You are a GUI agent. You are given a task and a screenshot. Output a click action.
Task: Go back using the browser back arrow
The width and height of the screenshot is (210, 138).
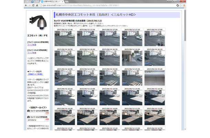click(26, 6)
